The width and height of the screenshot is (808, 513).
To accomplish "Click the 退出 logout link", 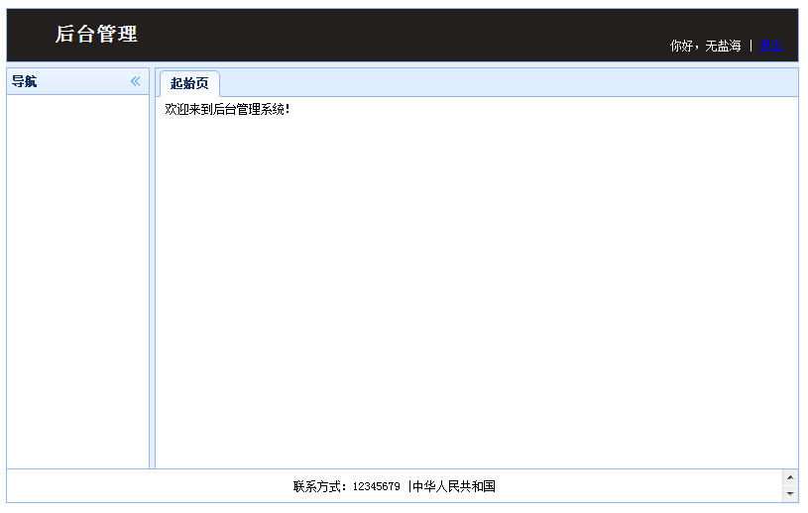I will (771, 46).
